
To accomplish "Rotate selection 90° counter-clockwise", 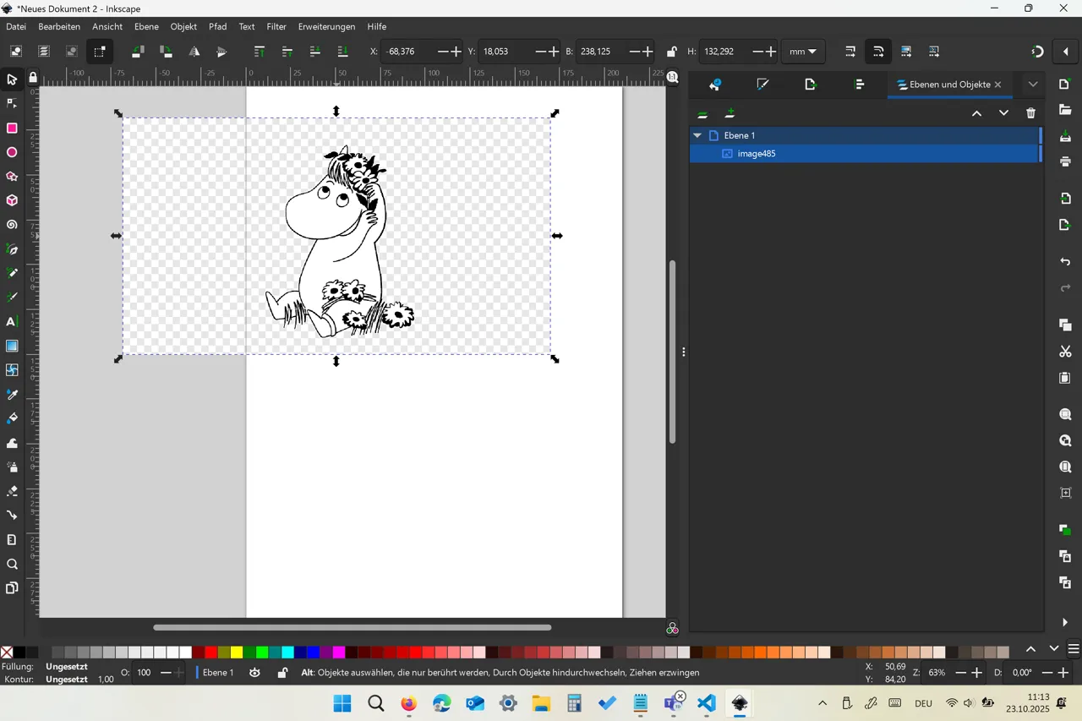I will 138,52.
